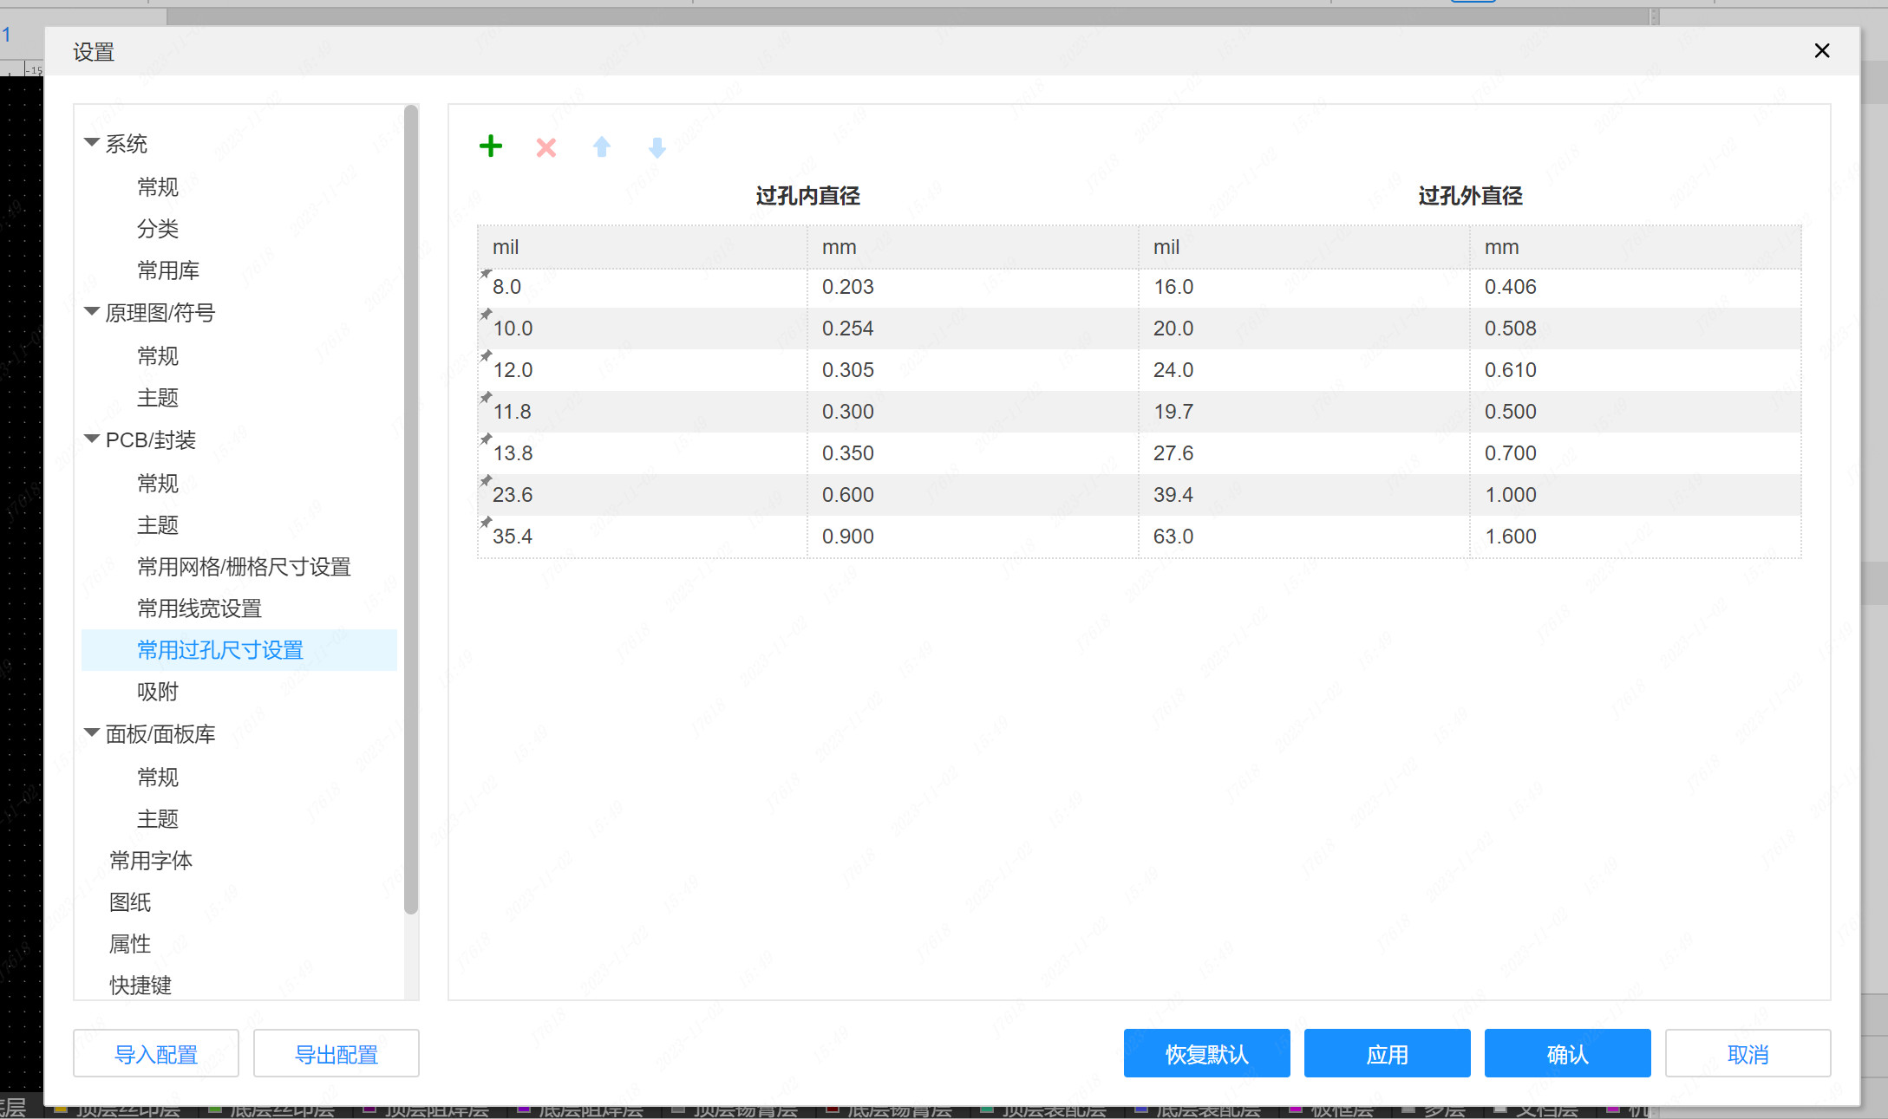Open 快捷键 settings page

(140, 985)
